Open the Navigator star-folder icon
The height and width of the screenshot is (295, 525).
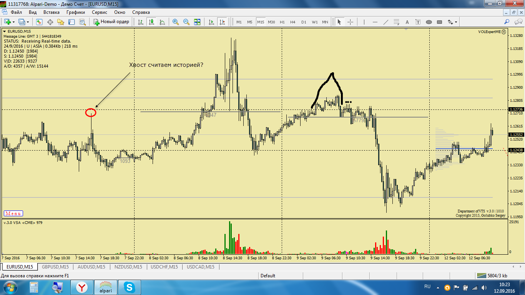tap(61, 22)
